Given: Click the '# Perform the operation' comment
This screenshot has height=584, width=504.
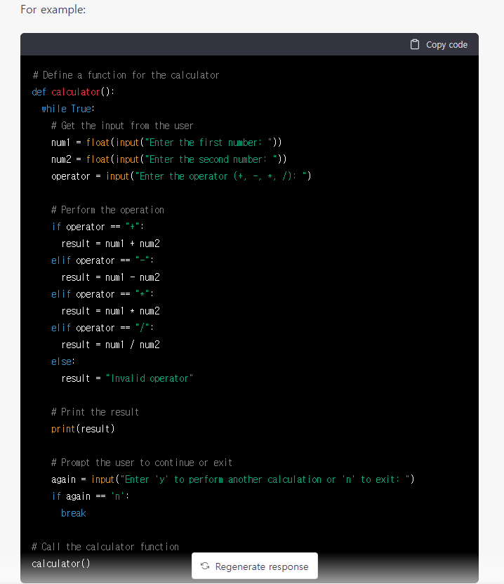Looking at the screenshot, I should 107,210.
